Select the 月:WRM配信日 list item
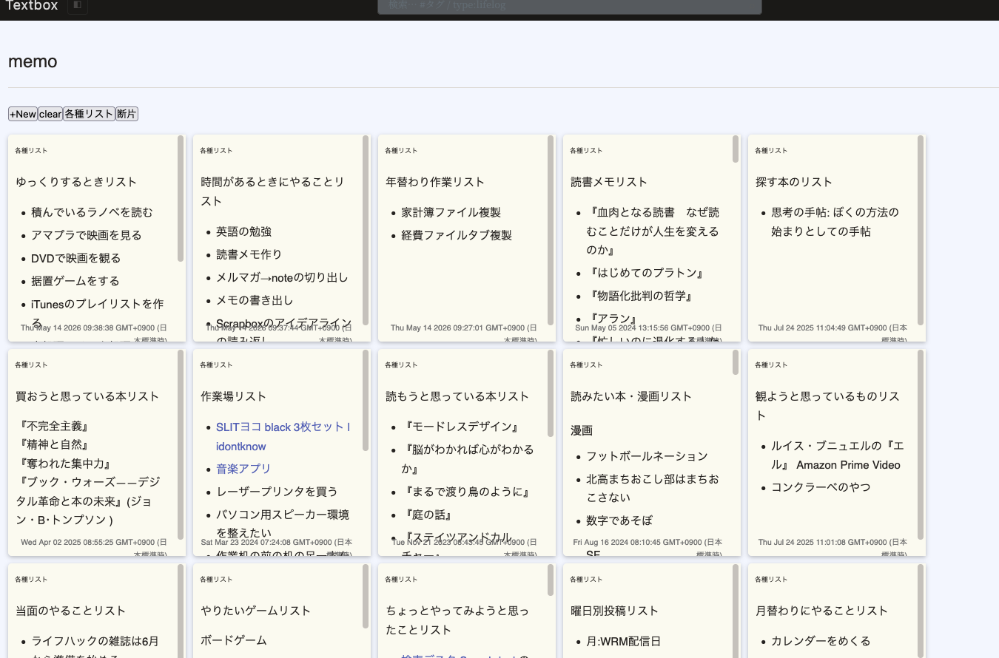The height and width of the screenshot is (658, 999). [623, 641]
